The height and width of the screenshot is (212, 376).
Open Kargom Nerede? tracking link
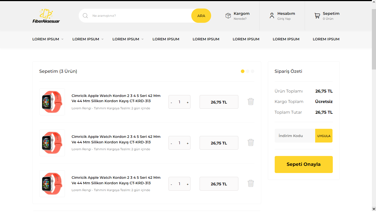click(x=241, y=16)
